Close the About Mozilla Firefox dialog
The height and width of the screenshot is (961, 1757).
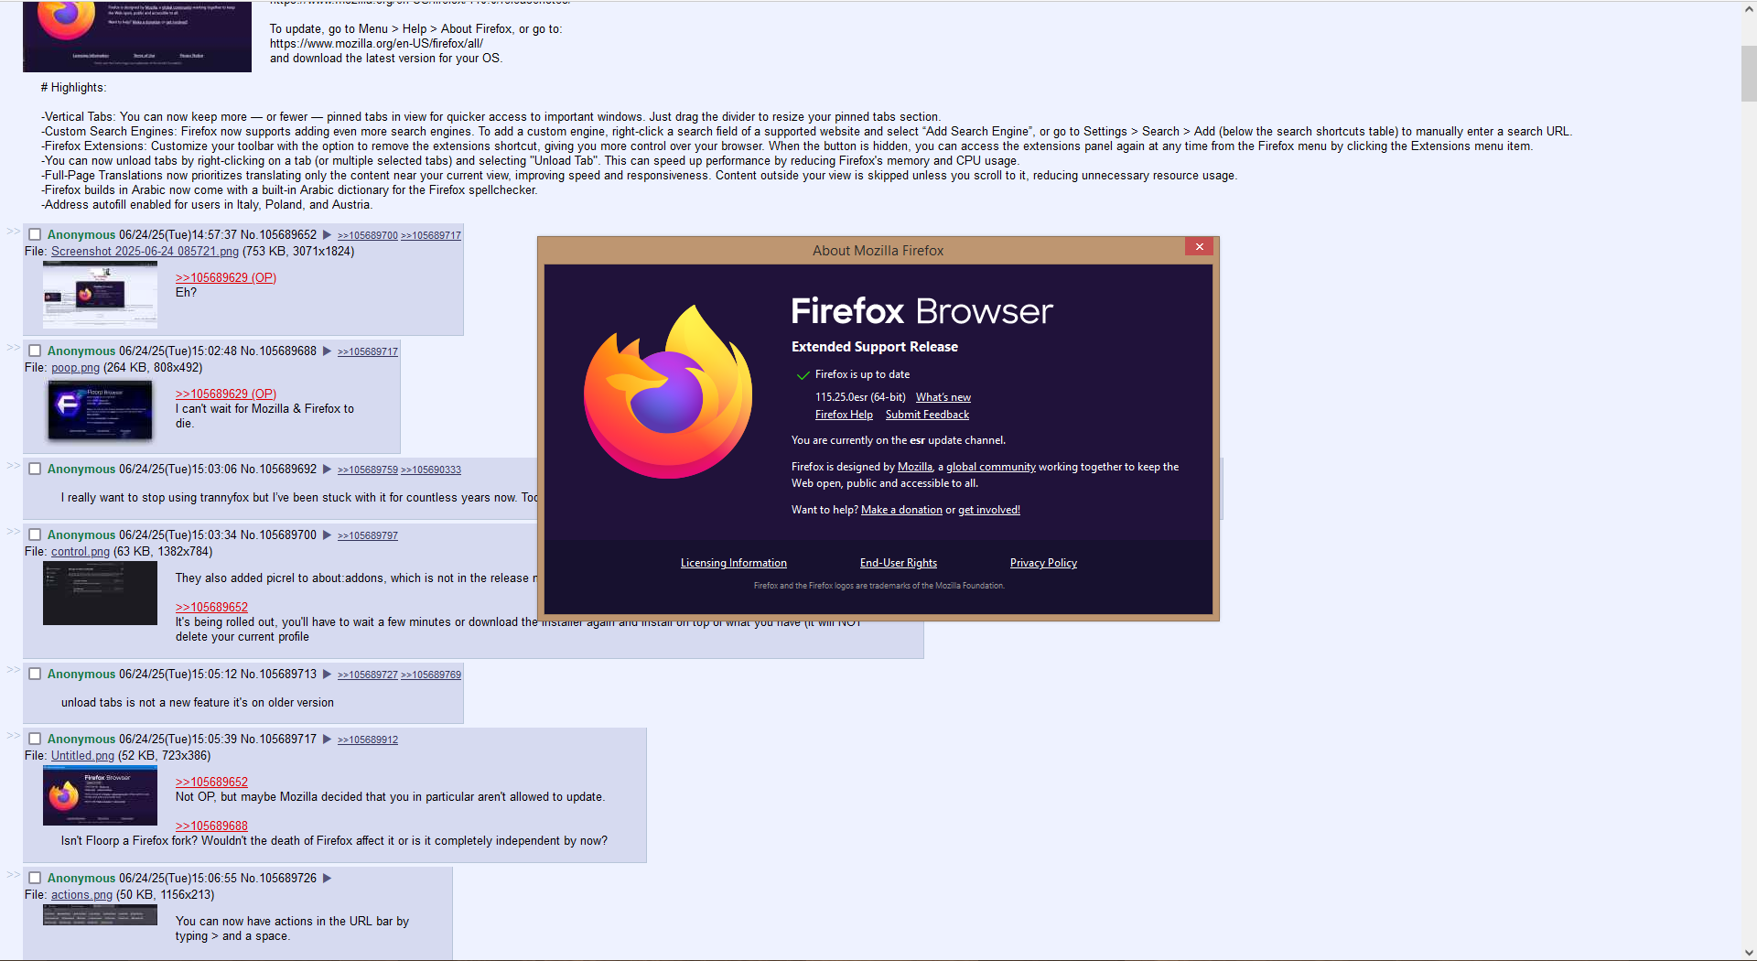pyautogui.click(x=1199, y=247)
